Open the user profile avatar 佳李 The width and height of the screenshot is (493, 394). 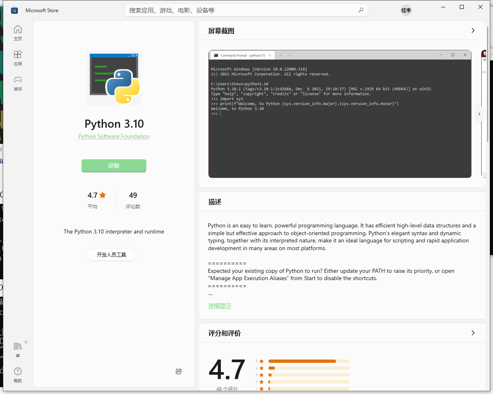(406, 10)
